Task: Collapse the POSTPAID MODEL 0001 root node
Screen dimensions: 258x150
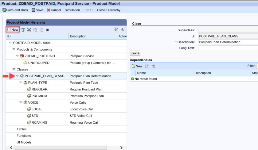Action: pos(10,43)
